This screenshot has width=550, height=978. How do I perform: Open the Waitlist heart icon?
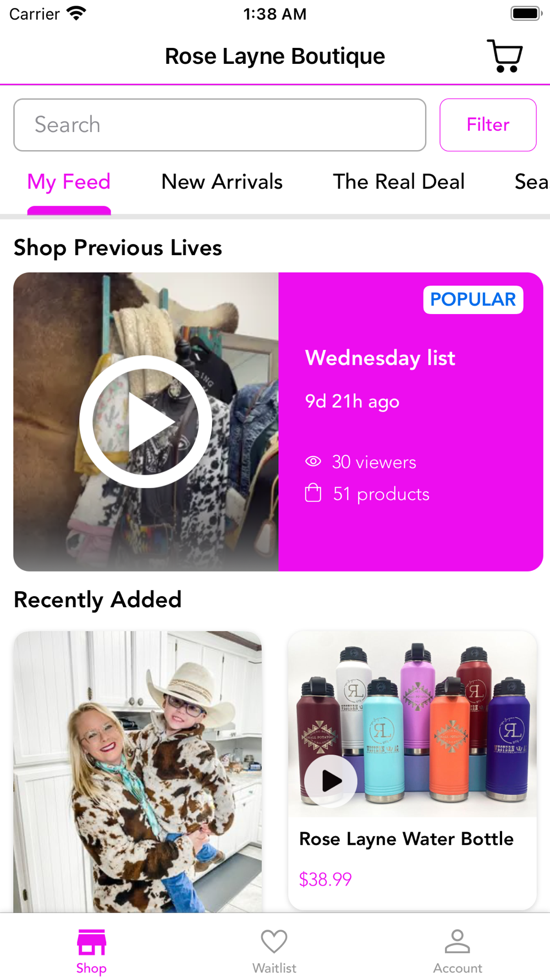point(274,942)
